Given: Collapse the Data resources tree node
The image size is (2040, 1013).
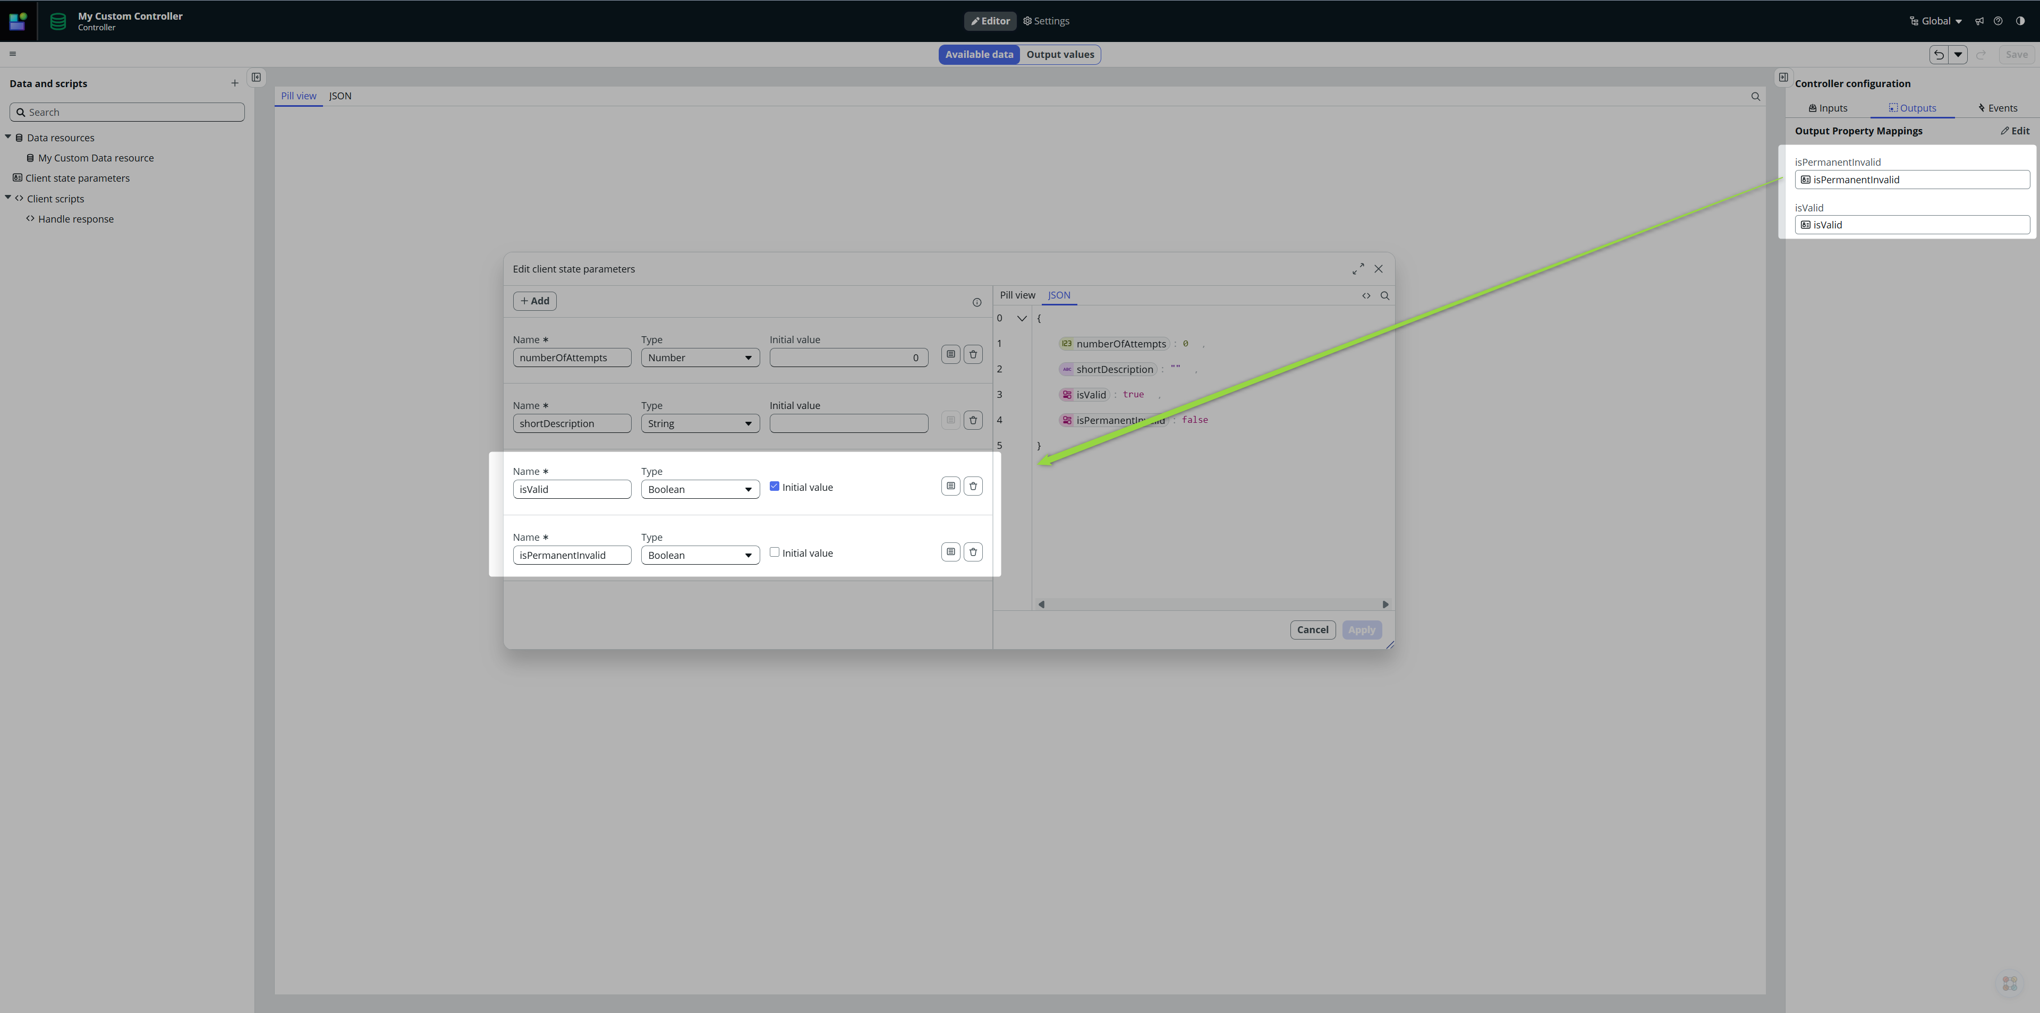Looking at the screenshot, I should (8, 137).
